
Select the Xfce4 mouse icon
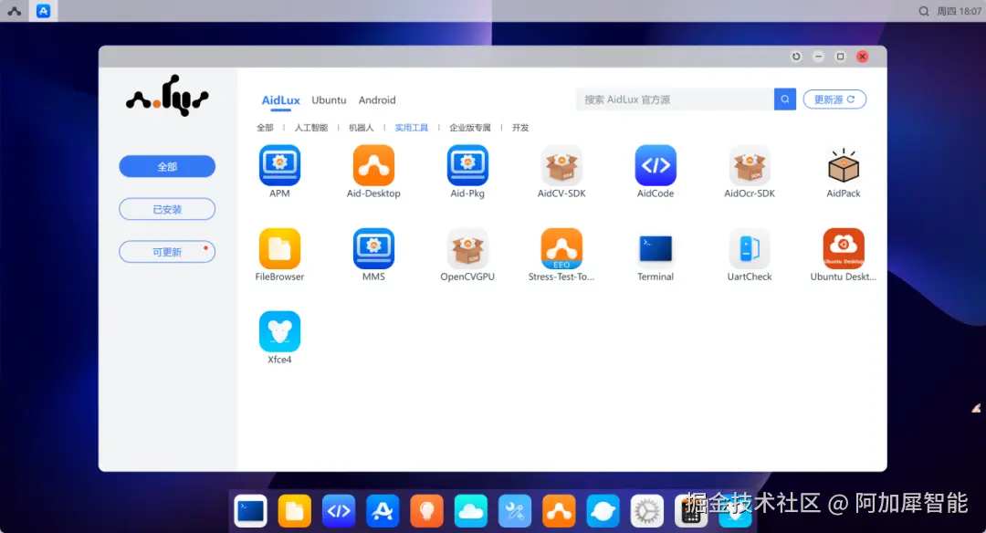(x=280, y=331)
